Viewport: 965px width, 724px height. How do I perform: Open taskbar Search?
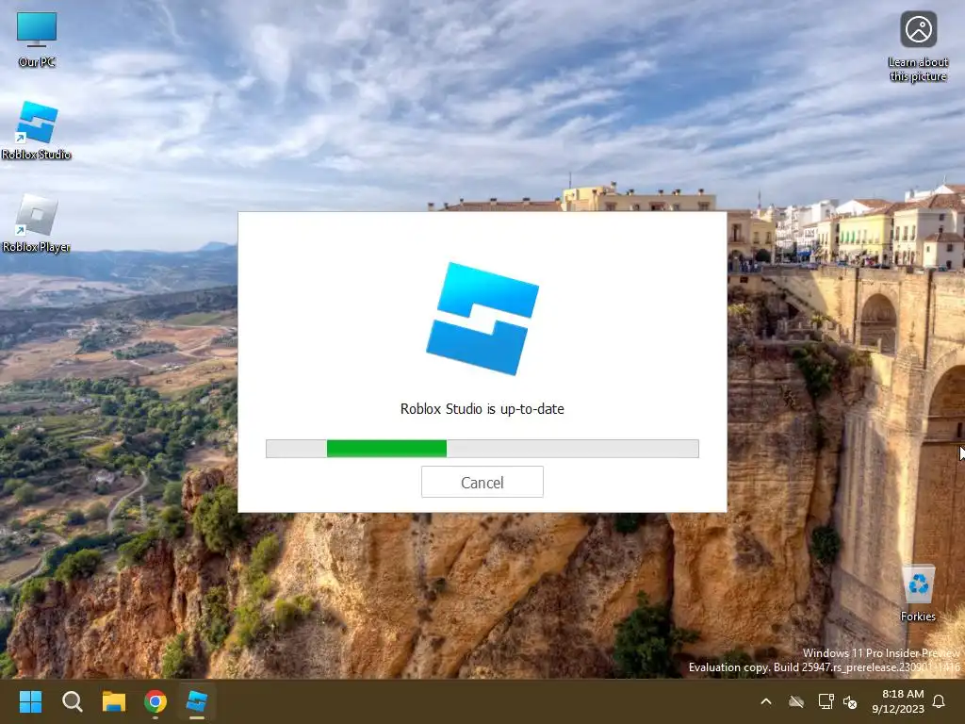[72, 701]
